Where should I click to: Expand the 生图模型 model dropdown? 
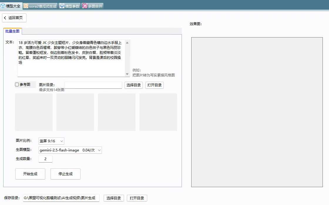(x=70, y=150)
